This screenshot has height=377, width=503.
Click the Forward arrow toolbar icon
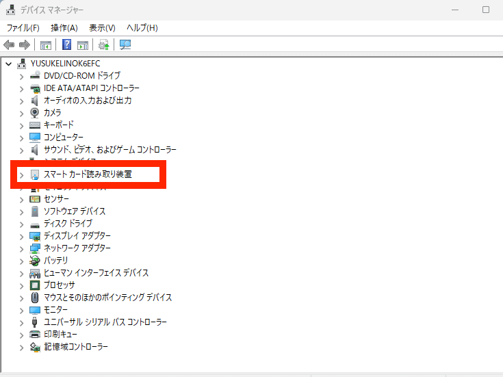pyautogui.click(x=25, y=44)
